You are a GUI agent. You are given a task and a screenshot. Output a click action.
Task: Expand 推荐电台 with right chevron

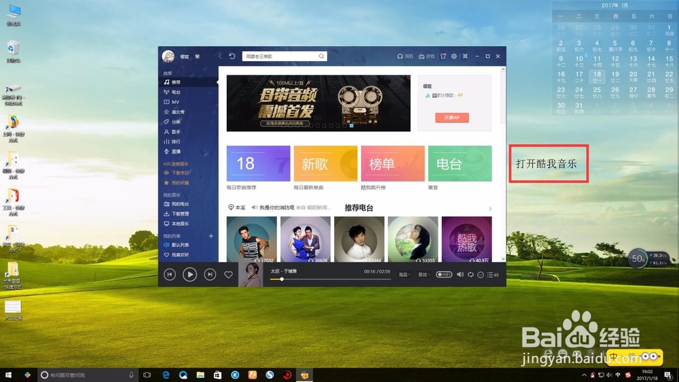pyautogui.click(x=490, y=208)
